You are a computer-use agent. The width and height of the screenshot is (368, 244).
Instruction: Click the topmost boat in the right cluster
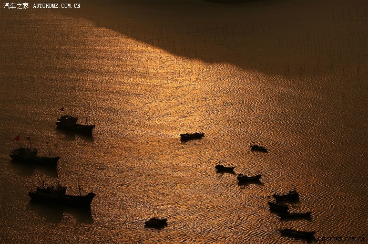point(287,196)
